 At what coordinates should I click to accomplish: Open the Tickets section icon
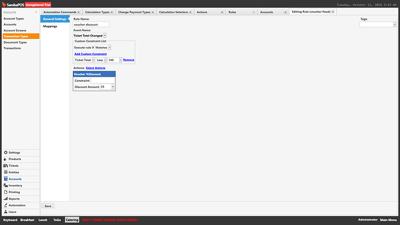(x=6, y=166)
